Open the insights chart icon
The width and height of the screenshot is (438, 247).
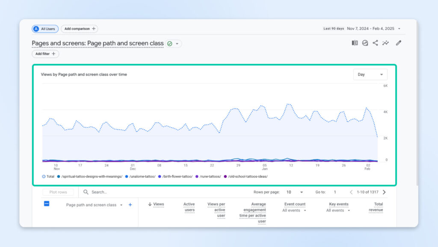pos(365,43)
